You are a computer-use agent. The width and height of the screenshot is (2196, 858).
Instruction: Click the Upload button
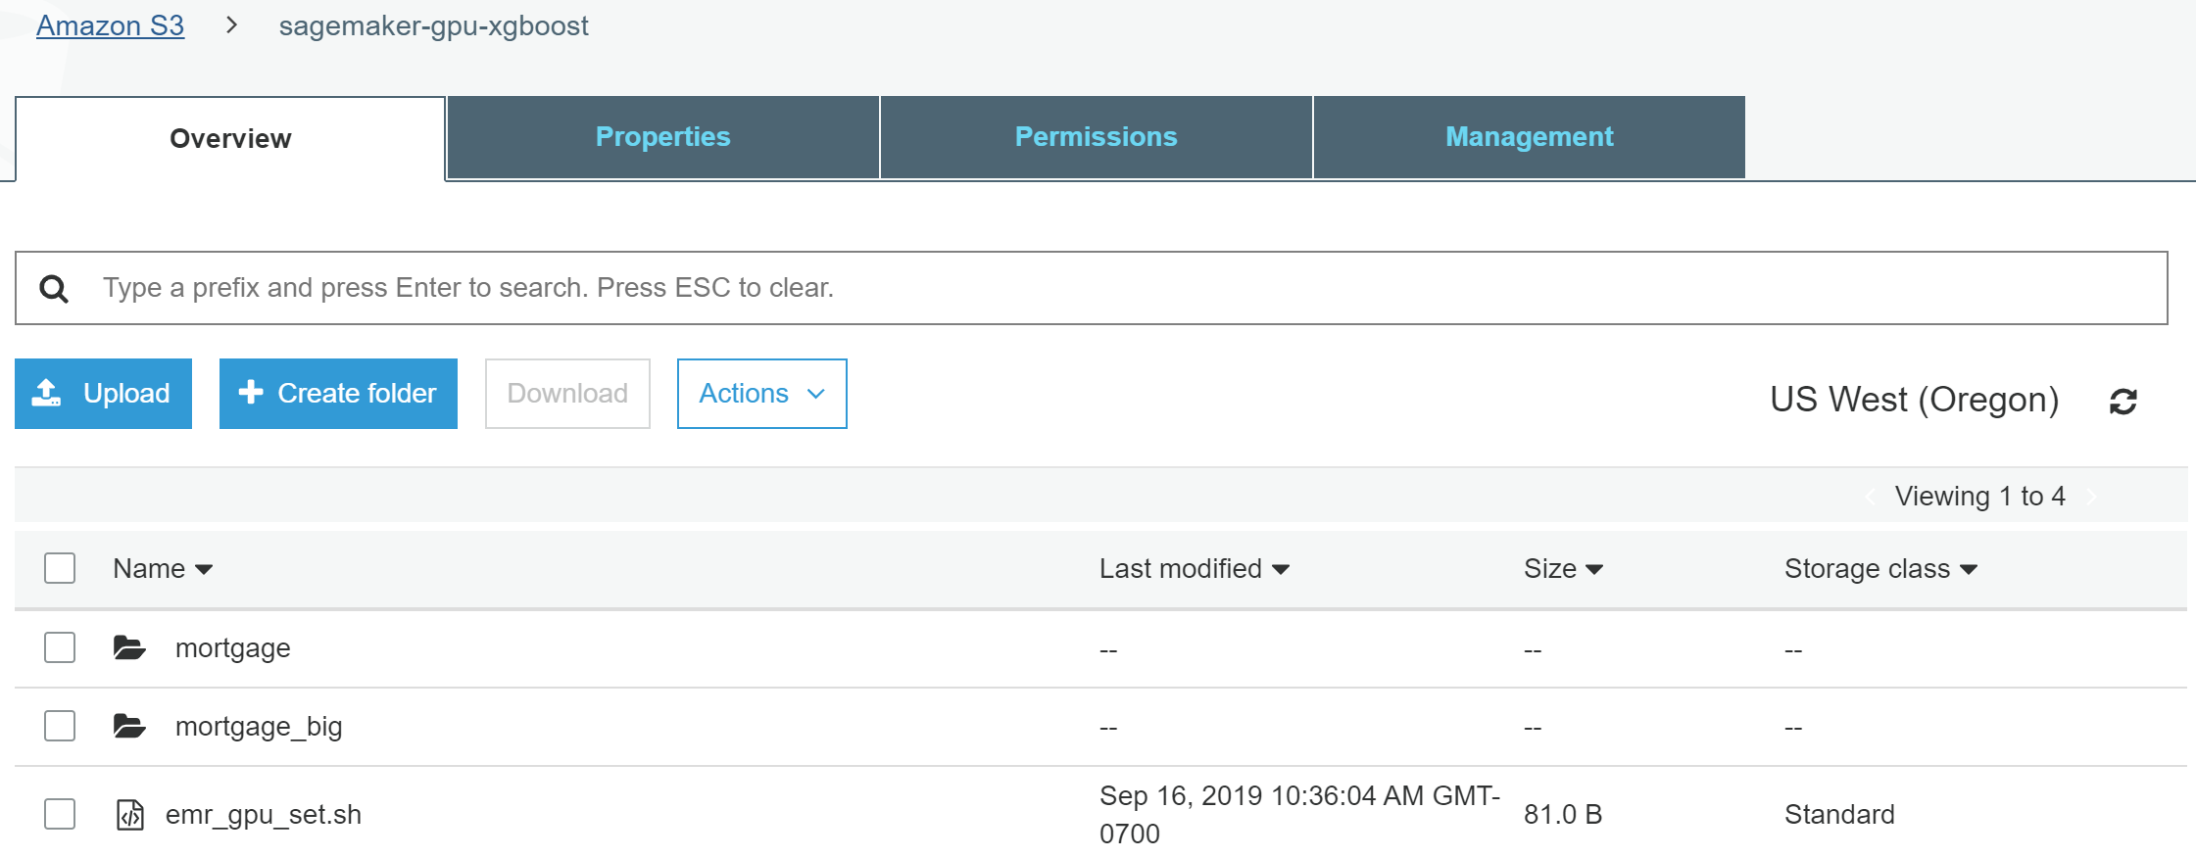[x=103, y=394]
